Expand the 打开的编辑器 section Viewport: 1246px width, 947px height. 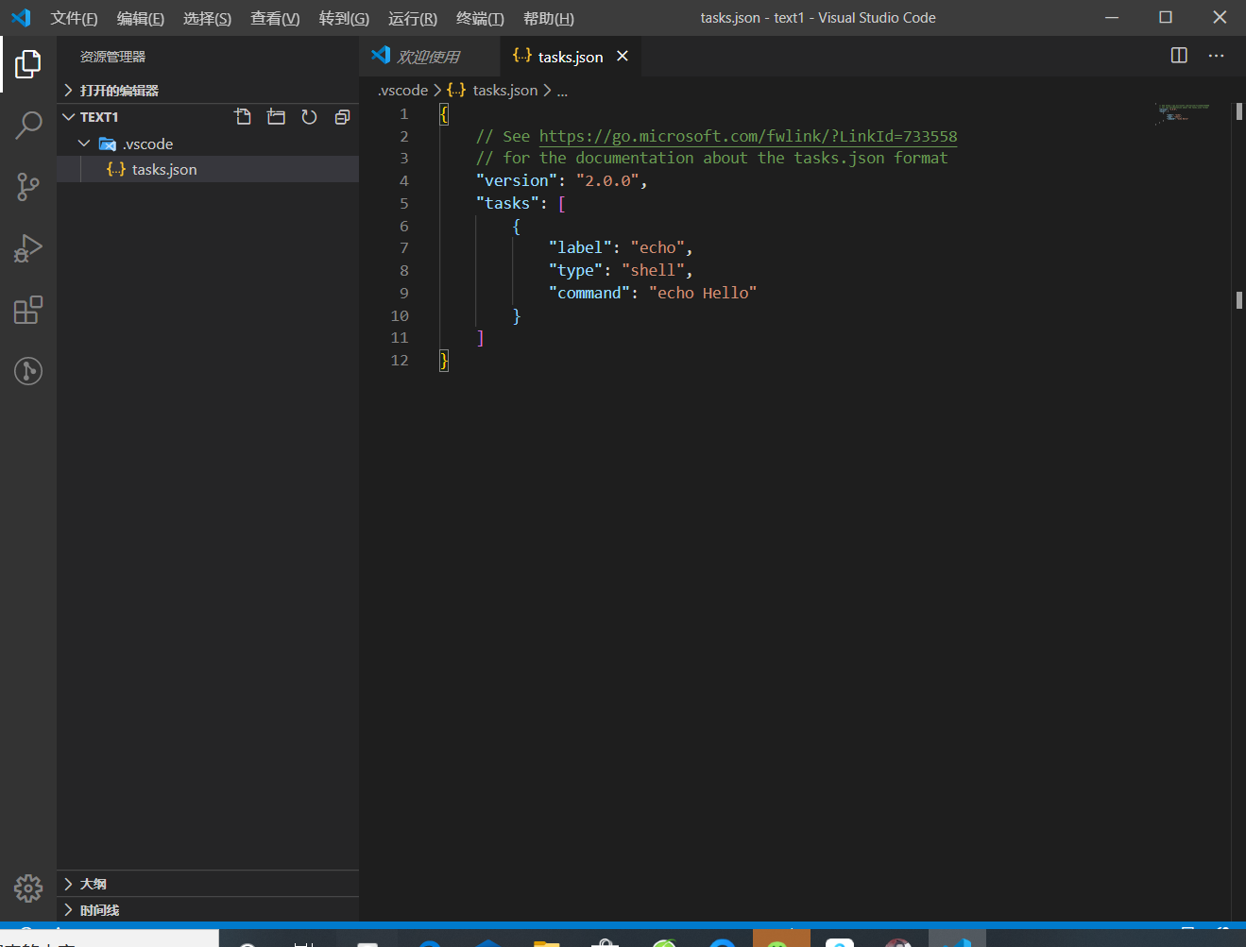pos(116,92)
